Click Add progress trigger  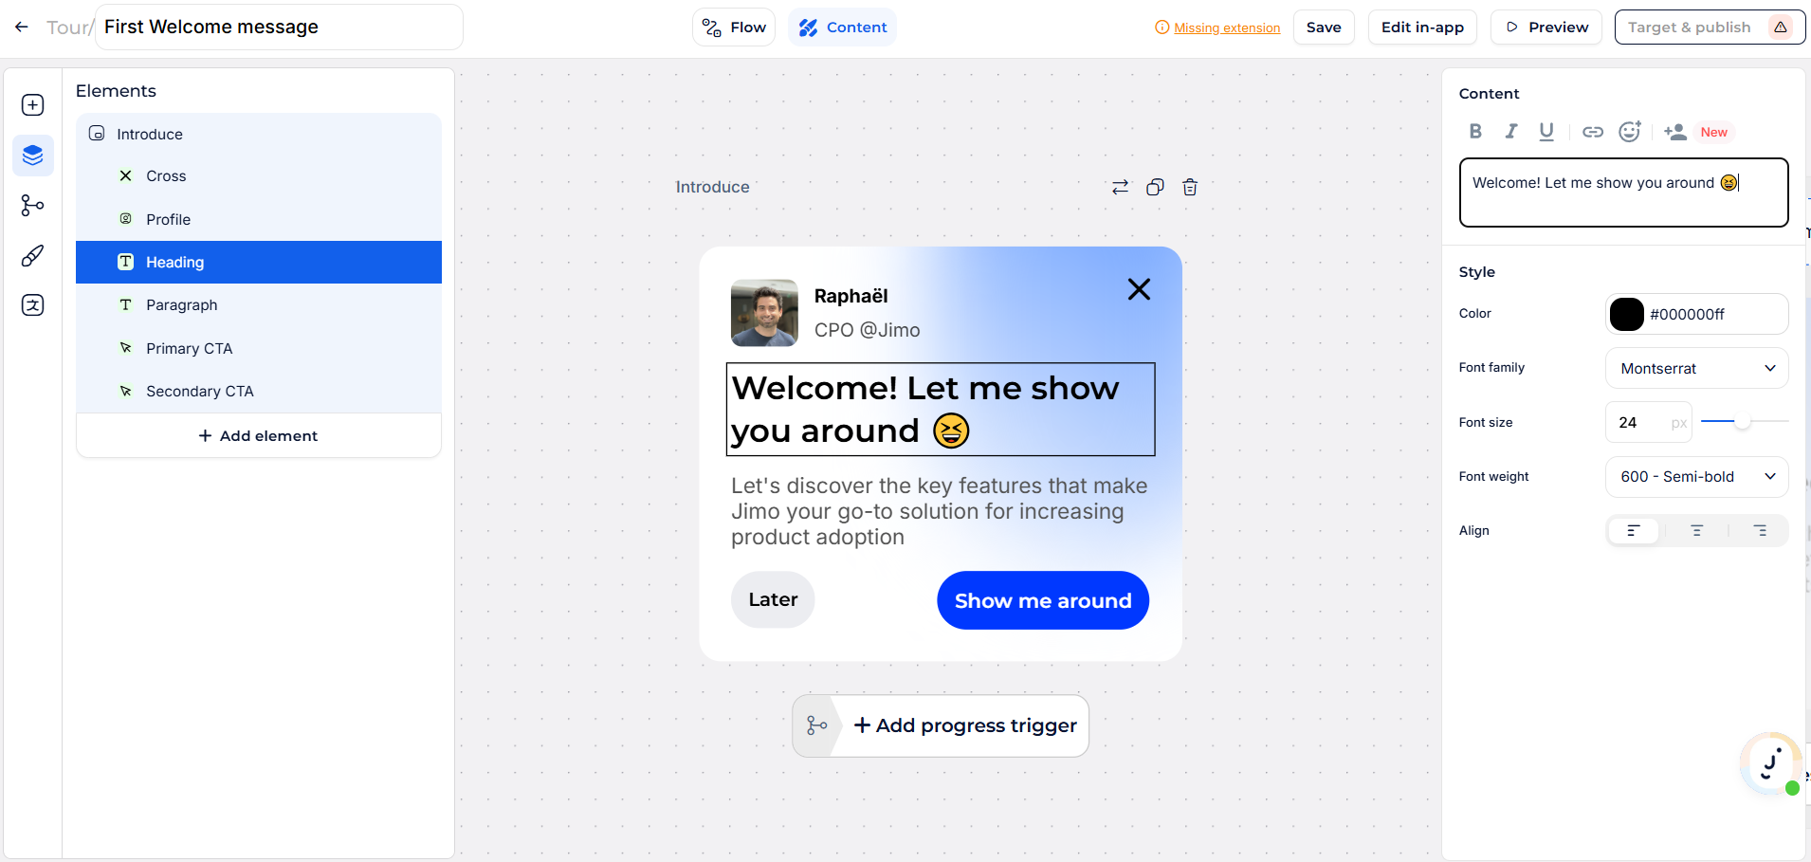click(x=965, y=725)
